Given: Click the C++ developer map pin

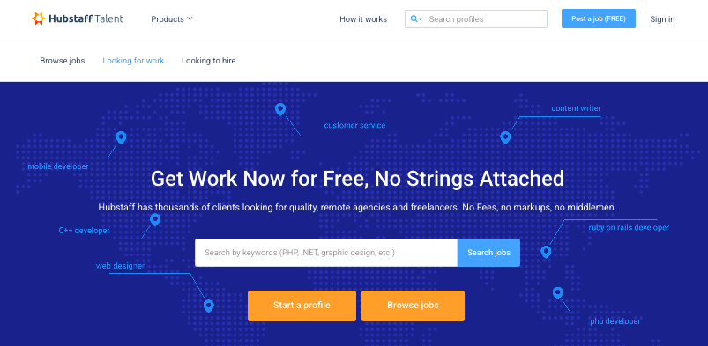Looking at the screenshot, I should (x=155, y=220).
